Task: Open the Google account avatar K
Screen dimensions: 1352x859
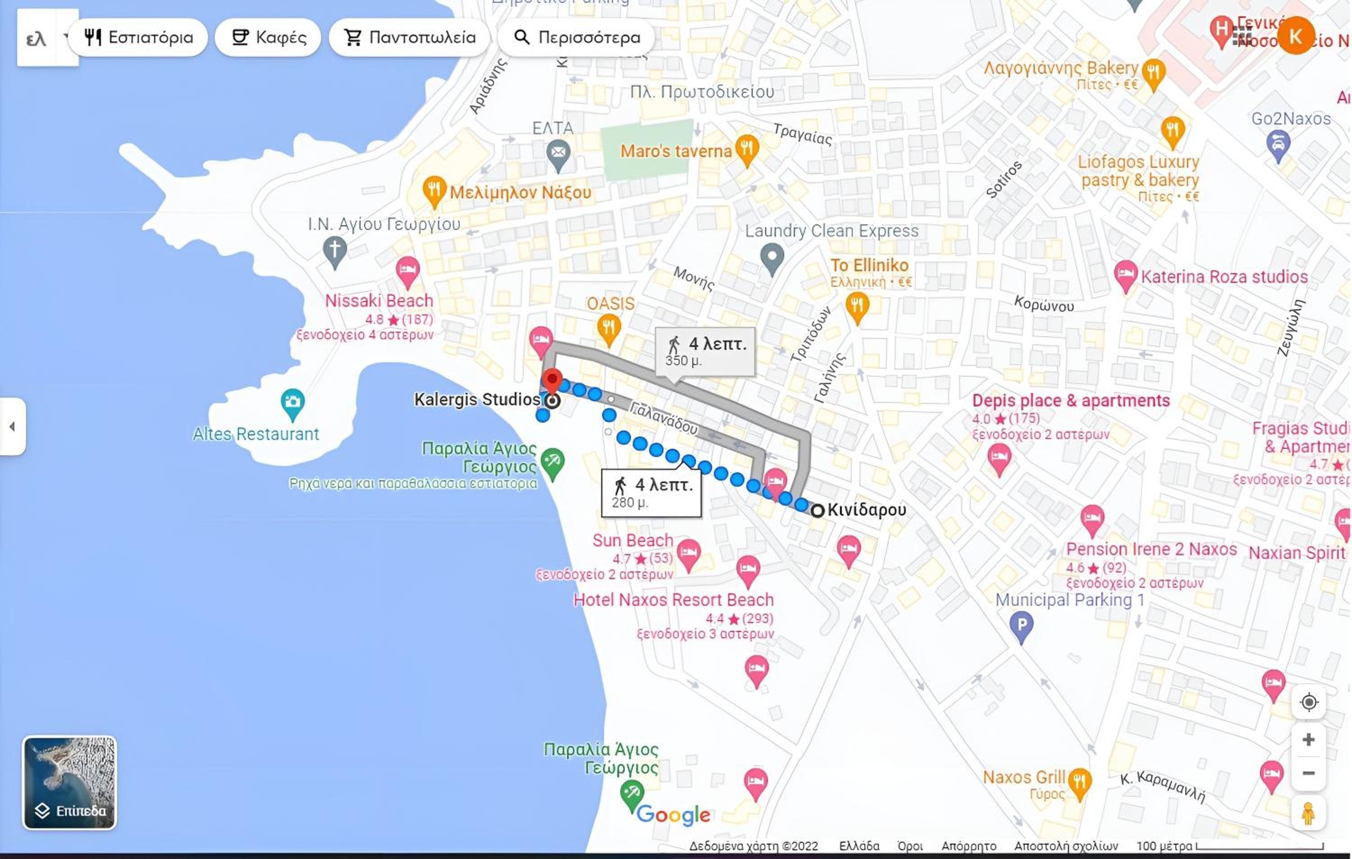Action: 1296,36
